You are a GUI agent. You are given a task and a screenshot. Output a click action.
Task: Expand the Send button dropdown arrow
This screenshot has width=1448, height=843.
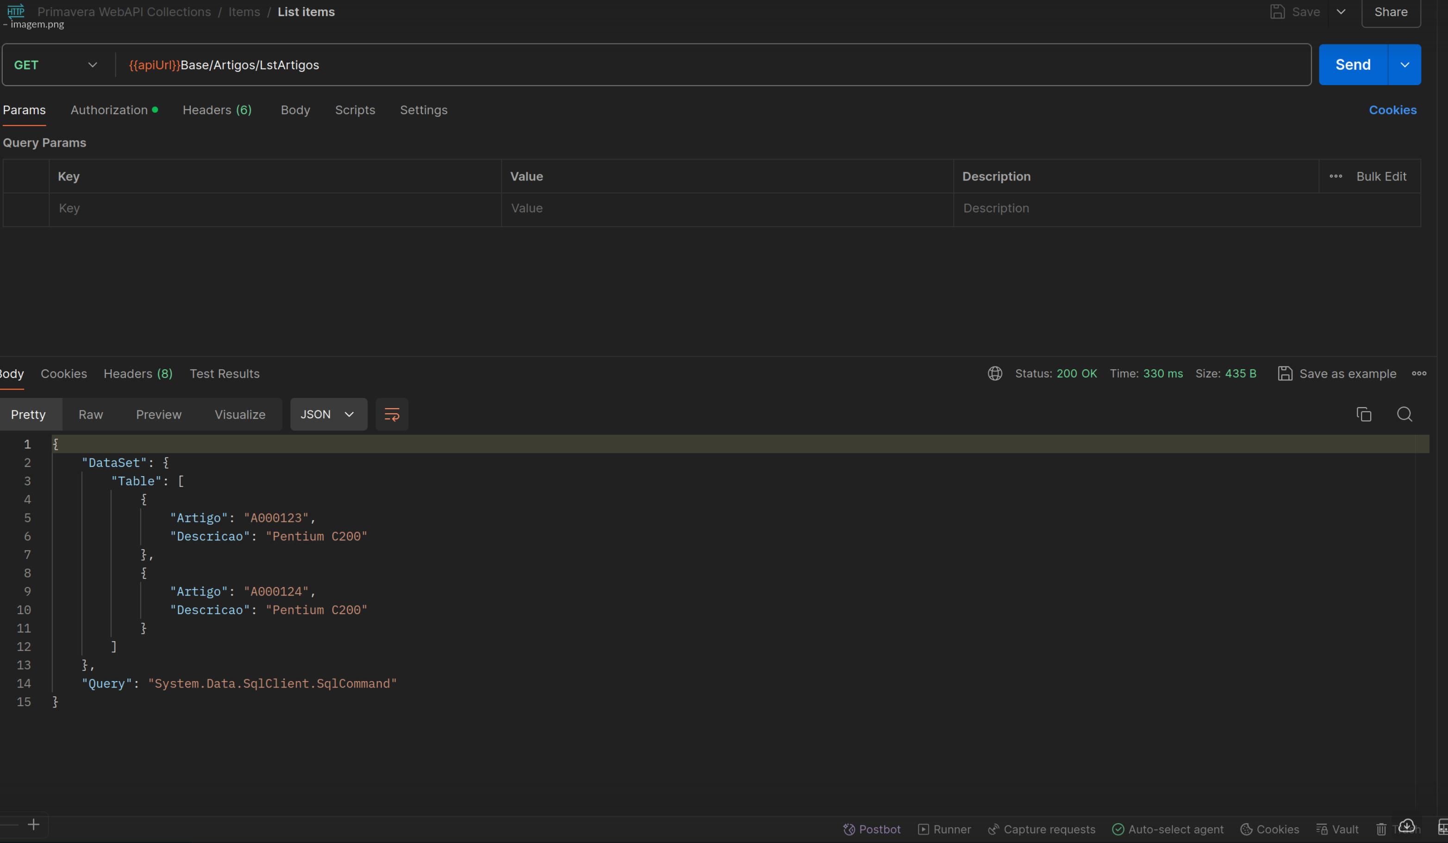point(1404,65)
